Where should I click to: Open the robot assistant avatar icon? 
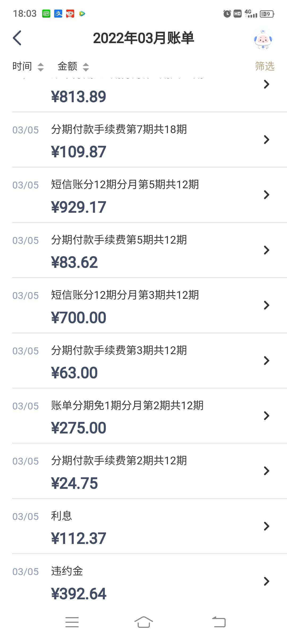pyautogui.click(x=263, y=39)
